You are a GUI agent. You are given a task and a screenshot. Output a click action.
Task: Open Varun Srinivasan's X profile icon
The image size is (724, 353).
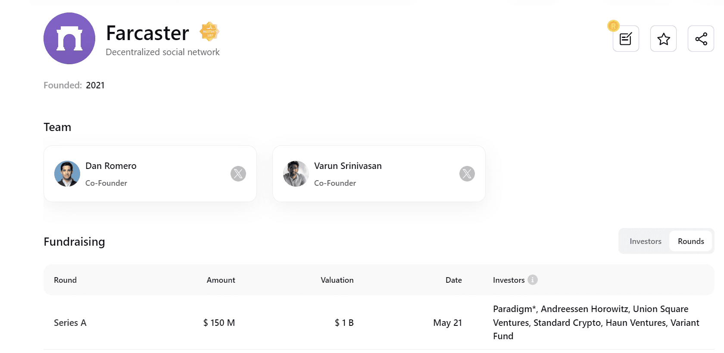(467, 174)
